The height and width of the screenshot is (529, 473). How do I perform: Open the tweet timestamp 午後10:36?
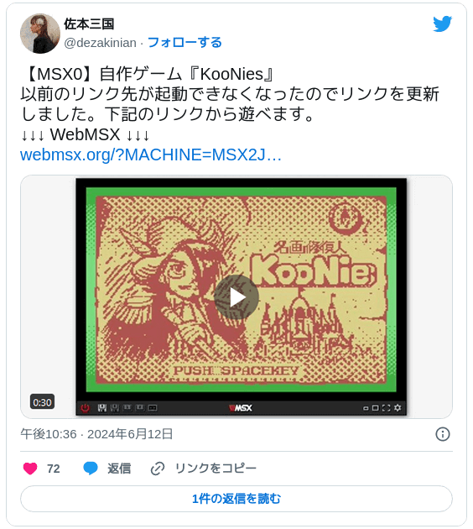pyautogui.click(x=49, y=434)
